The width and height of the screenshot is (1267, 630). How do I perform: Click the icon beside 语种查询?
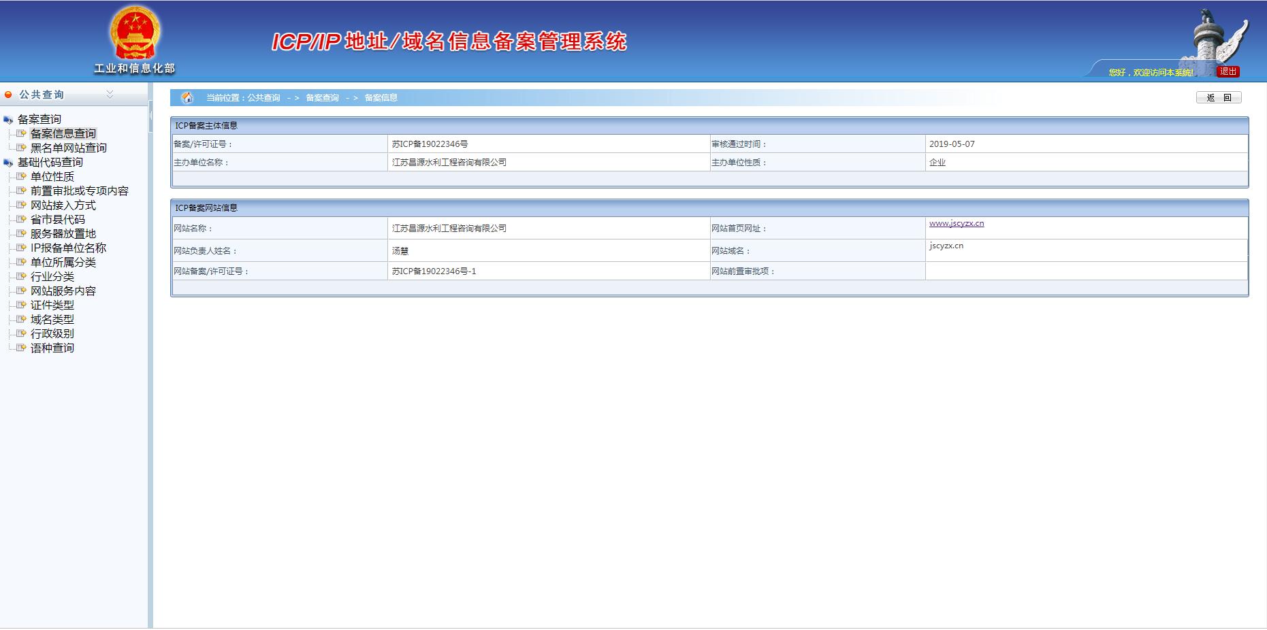[21, 348]
